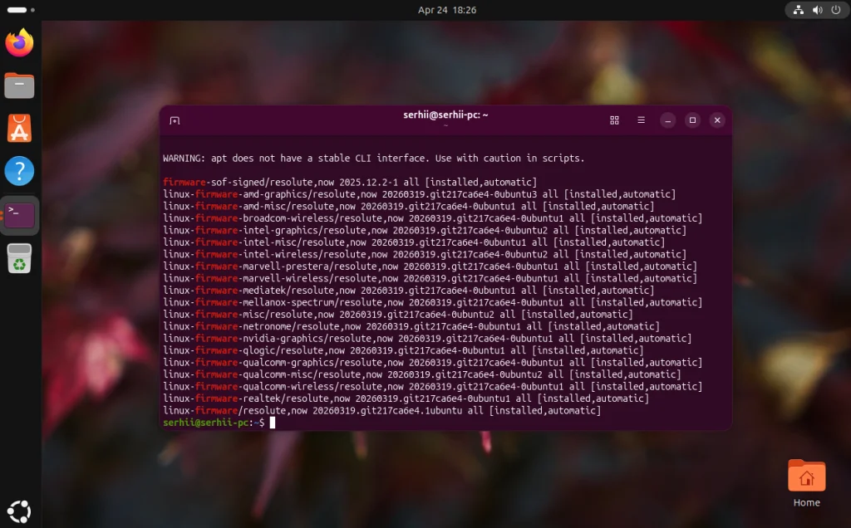
Task: Click the firmware-sof-signed line
Action: click(x=350, y=182)
